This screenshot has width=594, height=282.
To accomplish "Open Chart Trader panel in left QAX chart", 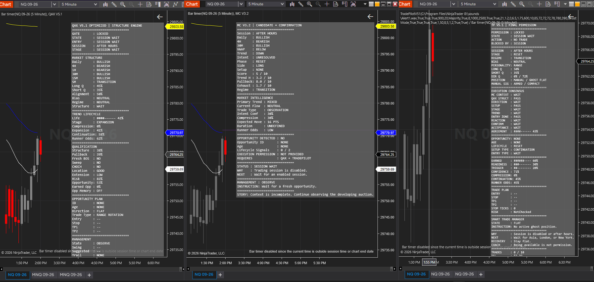I will point(158,4).
